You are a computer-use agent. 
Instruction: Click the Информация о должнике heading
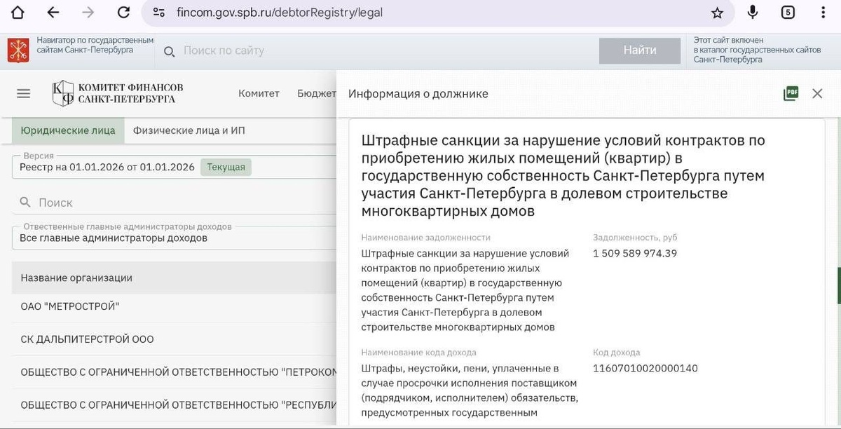point(418,94)
